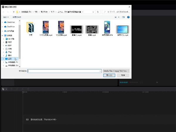Image resolution: width=176 pixels, height=132 pixels.
Task: Select the 苹果片头.mp4 video file
Action: click(123, 31)
